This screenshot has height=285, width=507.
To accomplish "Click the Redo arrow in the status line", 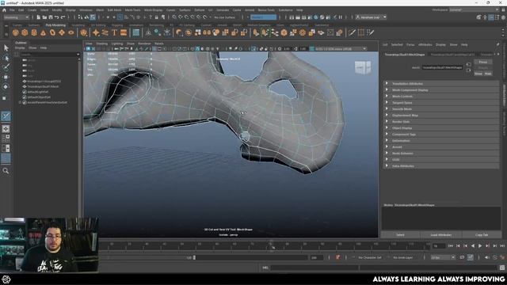I will (63, 17).
